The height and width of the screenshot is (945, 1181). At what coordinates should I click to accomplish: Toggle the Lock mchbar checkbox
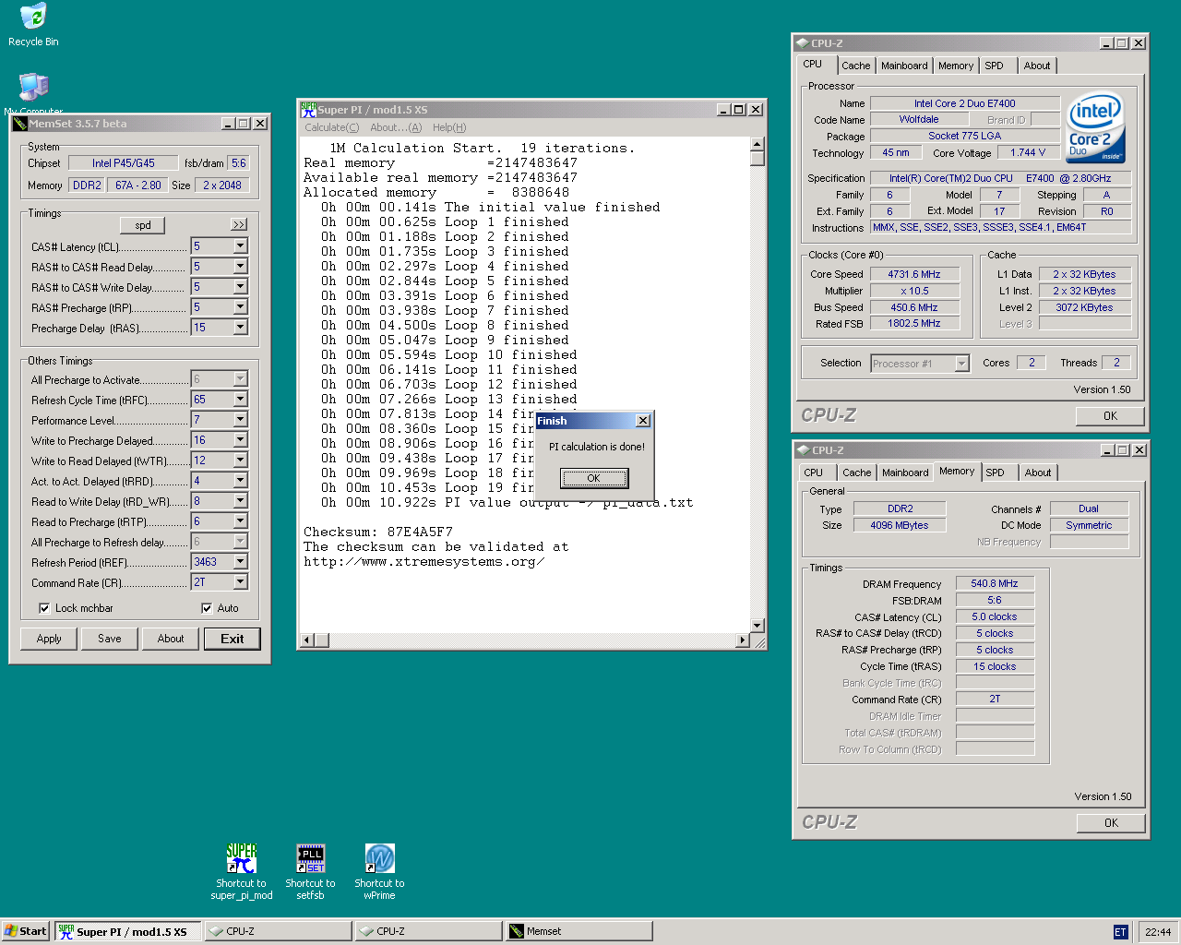click(44, 608)
